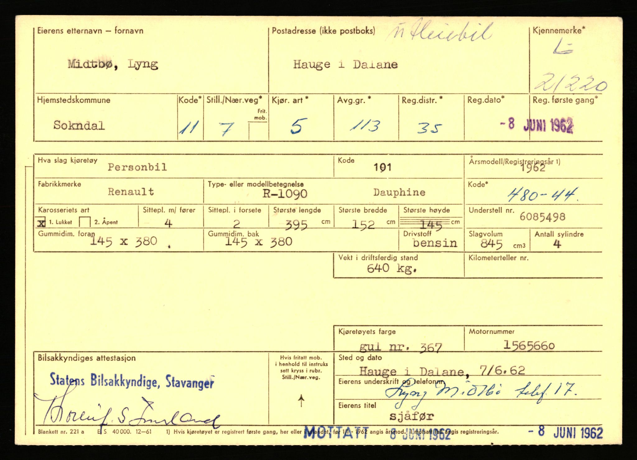
Task: Click the form number 'Blankett nr. 221 a'
Action: click(61, 432)
